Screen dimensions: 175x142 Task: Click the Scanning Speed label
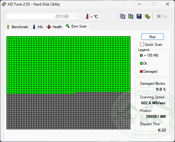pos(152,97)
